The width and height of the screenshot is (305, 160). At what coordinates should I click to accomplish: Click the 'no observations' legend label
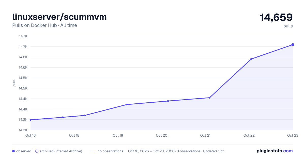[x=110, y=151]
